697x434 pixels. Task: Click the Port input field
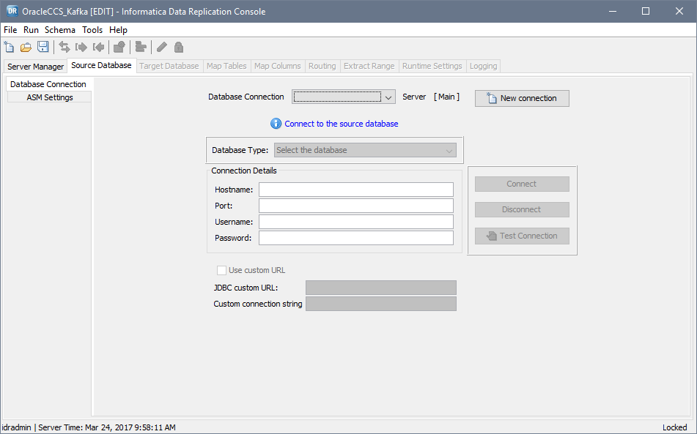[x=355, y=206]
